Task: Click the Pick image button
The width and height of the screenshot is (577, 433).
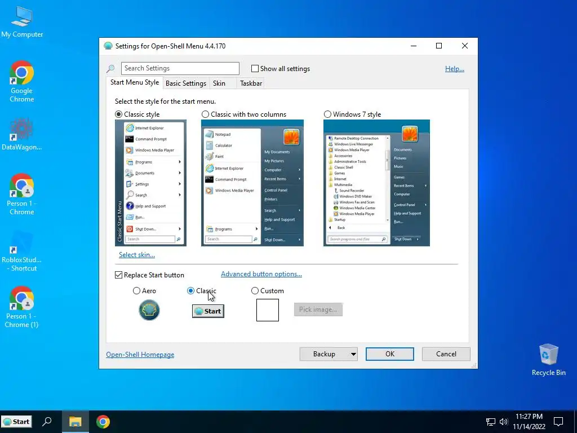Action: pyautogui.click(x=318, y=310)
